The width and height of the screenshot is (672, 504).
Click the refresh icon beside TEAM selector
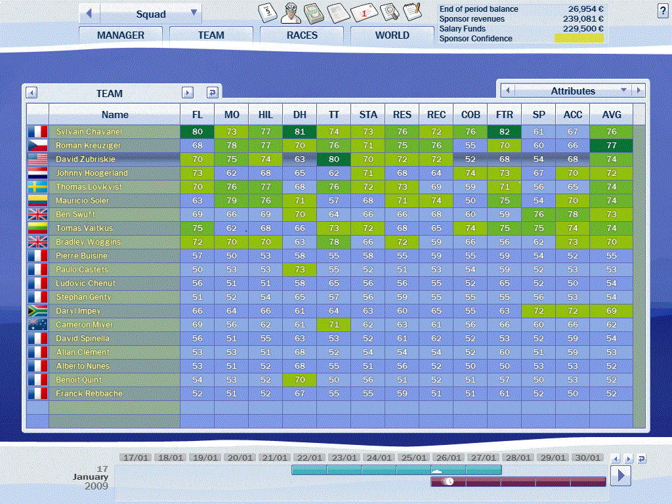(x=212, y=93)
